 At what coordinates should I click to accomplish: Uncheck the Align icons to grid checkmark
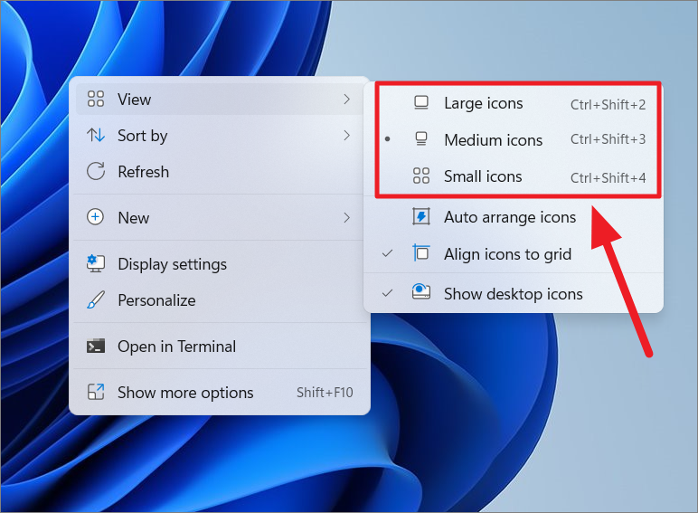[x=387, y=253]
